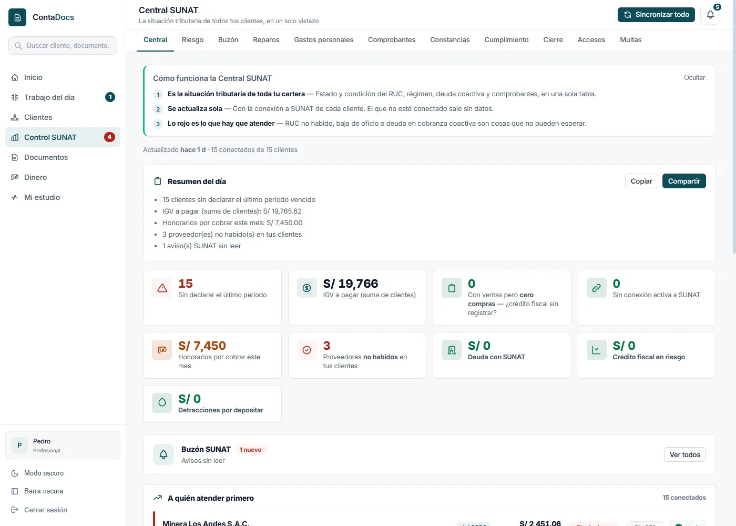Screen dimensions: 736x526
Task: Toggle Modo oscuro
Action: (63, 473)
